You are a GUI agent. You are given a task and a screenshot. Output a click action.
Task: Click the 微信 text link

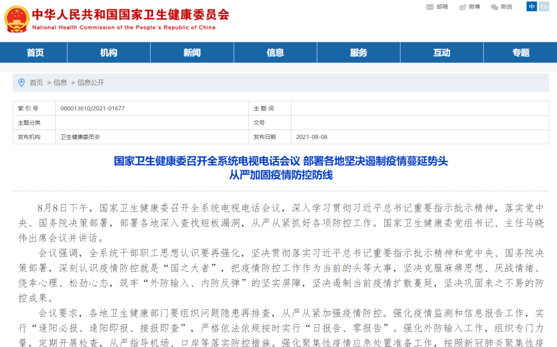(x=506, y=7)
